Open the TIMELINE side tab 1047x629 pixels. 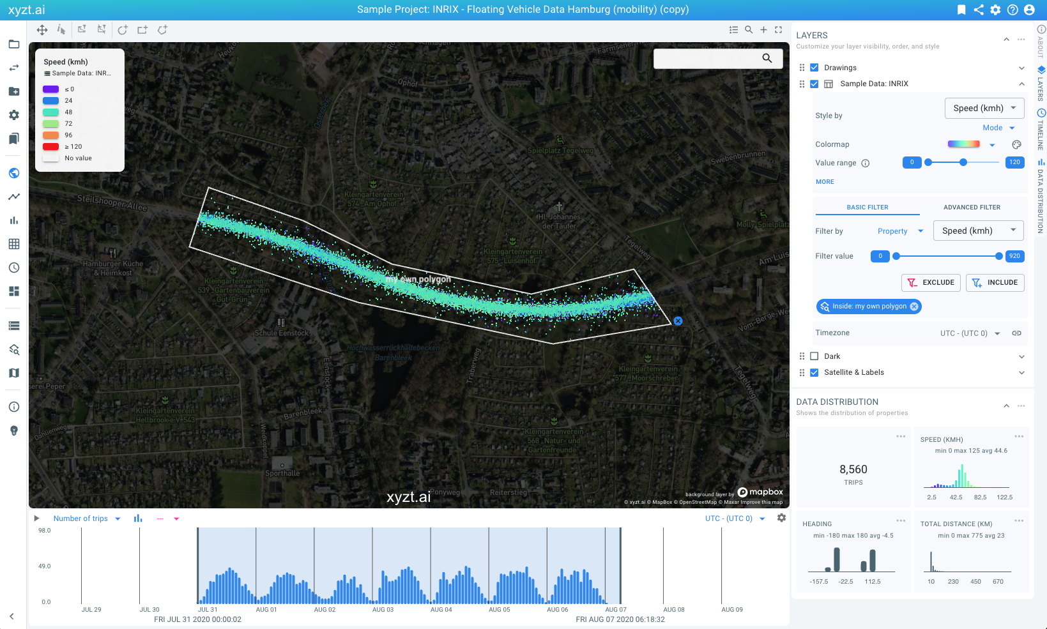1041,129
